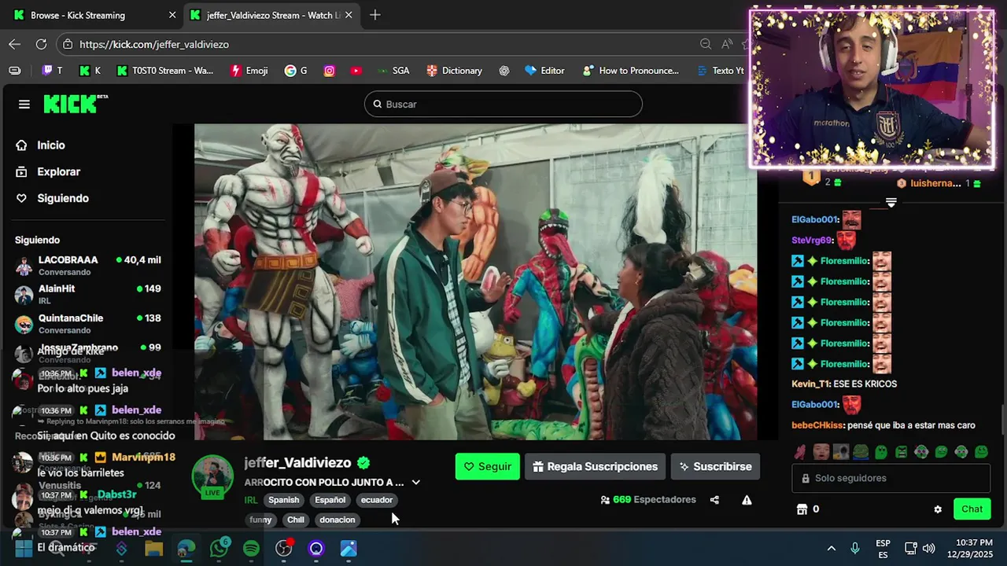Select the Español tag
The width and height of the screenshot is (1007, 566).
330,500
